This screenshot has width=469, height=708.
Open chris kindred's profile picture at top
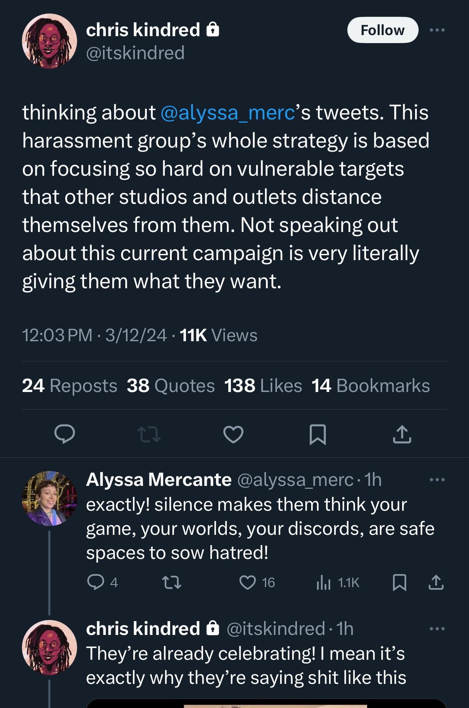pyautogui.click(x=49, y=41)
